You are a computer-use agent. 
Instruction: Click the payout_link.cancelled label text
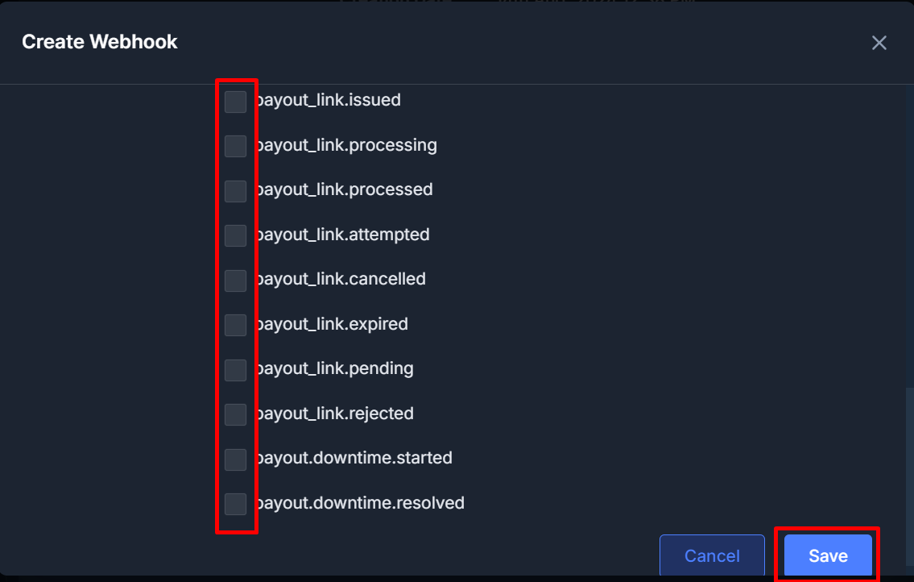341,279
